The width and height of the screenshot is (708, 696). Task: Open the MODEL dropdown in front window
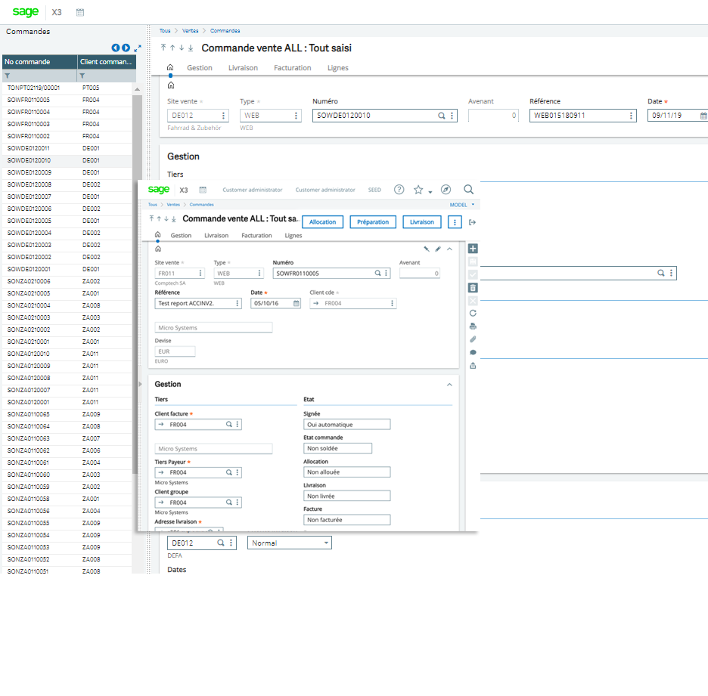point(462,205)
